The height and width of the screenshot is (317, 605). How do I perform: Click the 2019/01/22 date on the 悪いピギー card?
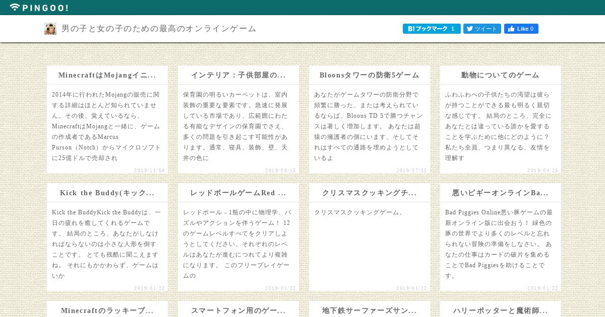coord(542,288)
